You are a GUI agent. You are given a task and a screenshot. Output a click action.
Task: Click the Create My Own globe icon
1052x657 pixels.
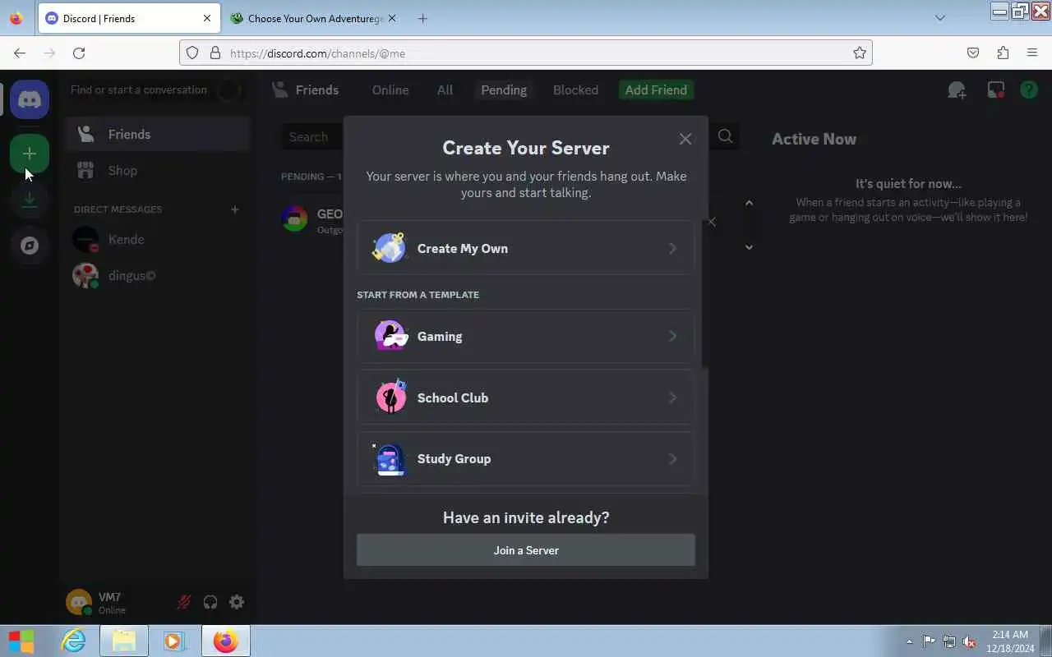(x=389, y=248)
